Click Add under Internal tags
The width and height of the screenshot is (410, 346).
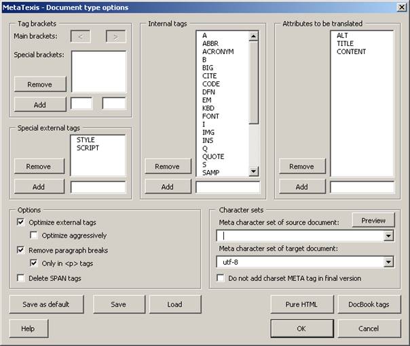[168, 186]
